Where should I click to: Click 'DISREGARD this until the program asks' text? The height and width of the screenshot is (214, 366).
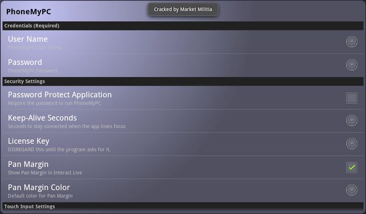[x=59, y=150]
